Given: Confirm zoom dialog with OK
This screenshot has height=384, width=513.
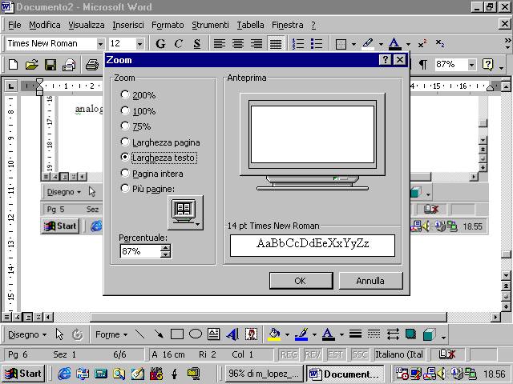Looking at the screenshot, I should (x=301, y=281).
